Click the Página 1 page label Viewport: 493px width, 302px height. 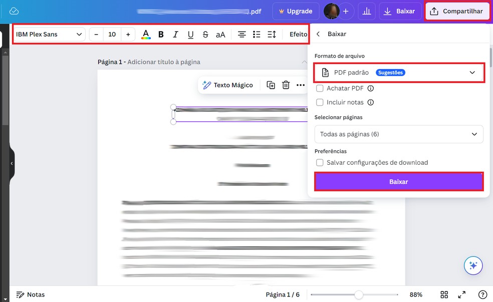click(110, 62)
